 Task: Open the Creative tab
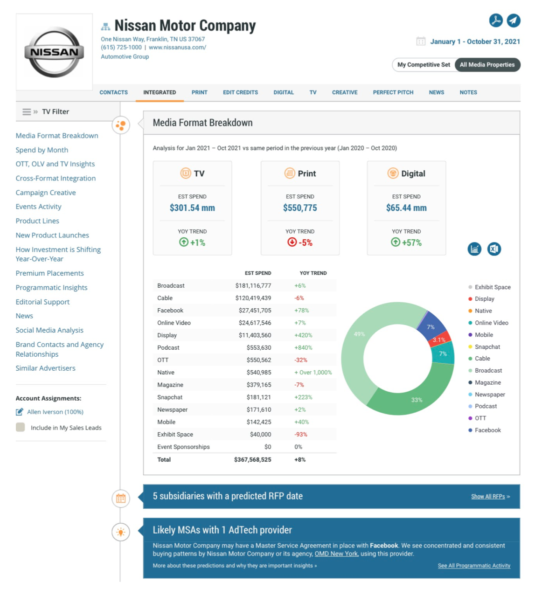click(345, 92)
